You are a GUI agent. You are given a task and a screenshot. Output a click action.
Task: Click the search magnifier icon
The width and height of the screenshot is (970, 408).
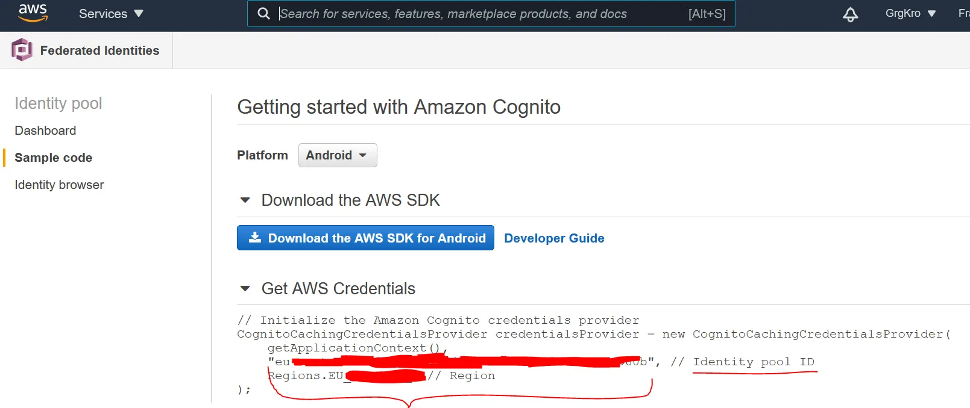pos(263,14)
